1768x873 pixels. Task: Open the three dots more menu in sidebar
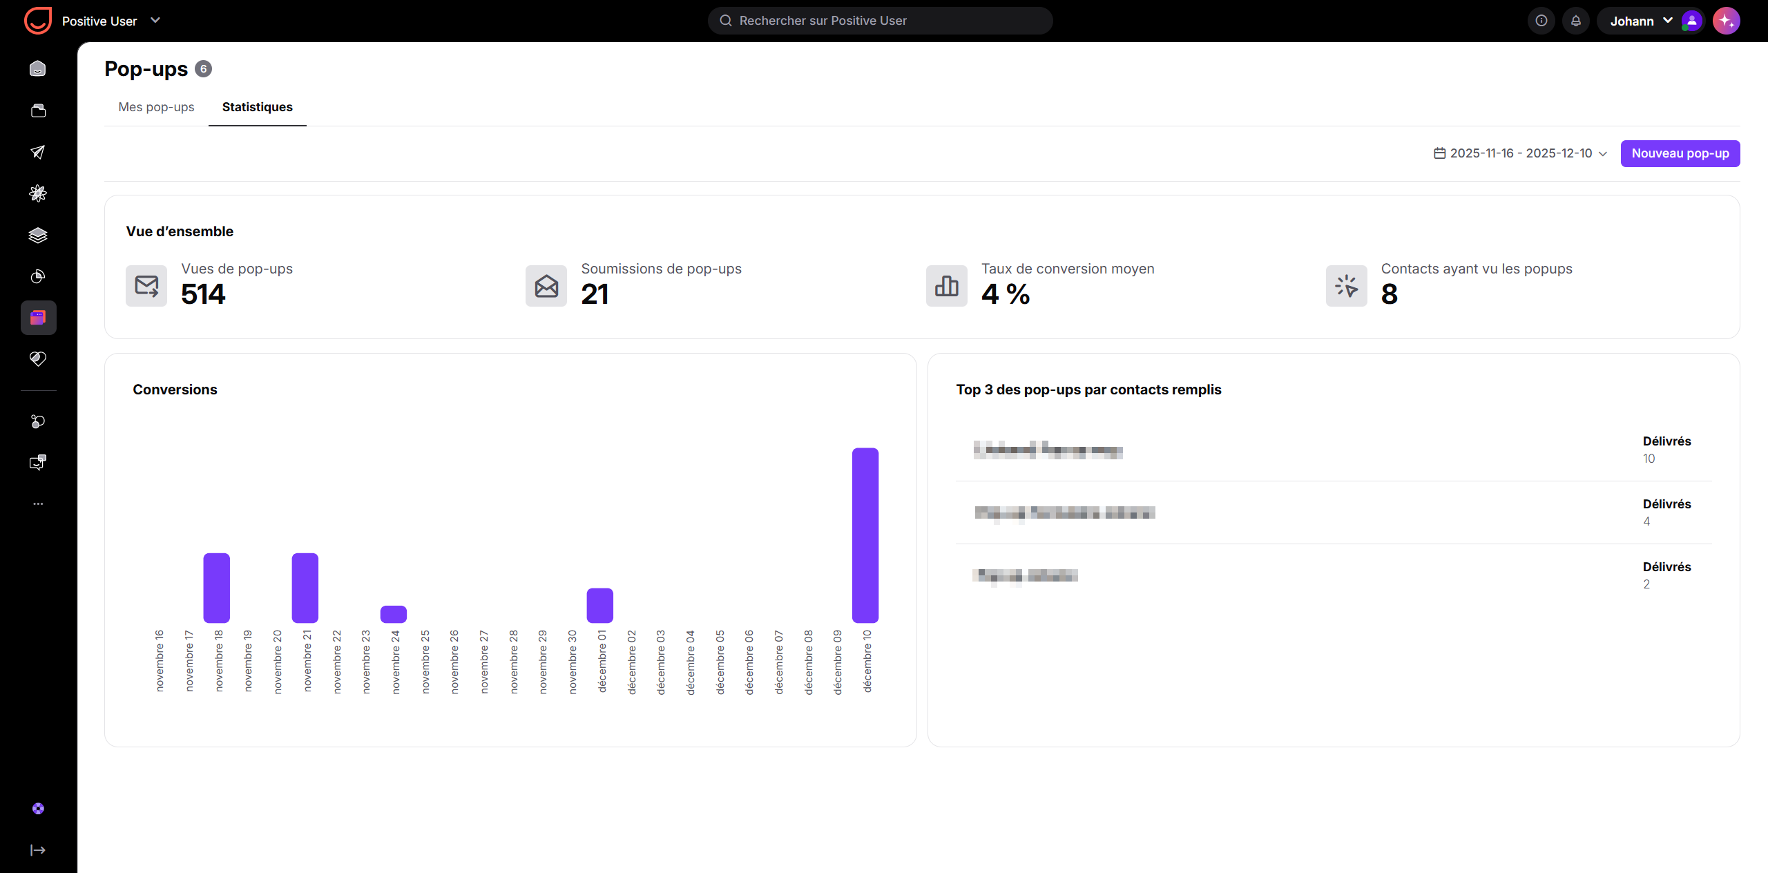[x=38, y=503]
